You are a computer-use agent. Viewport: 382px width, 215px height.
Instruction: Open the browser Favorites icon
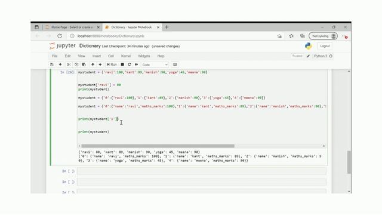coord(291,36)
